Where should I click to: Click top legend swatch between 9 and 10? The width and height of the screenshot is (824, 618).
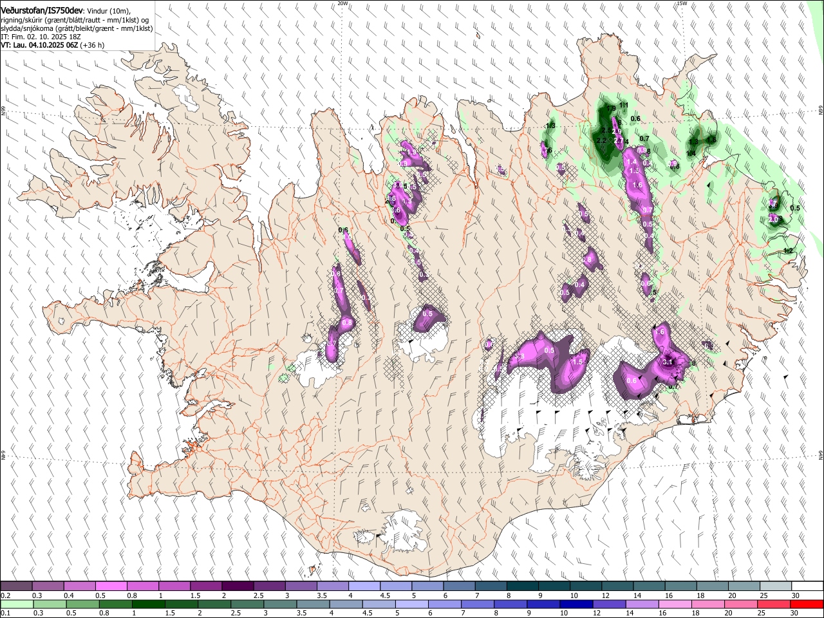click(553, 586)
